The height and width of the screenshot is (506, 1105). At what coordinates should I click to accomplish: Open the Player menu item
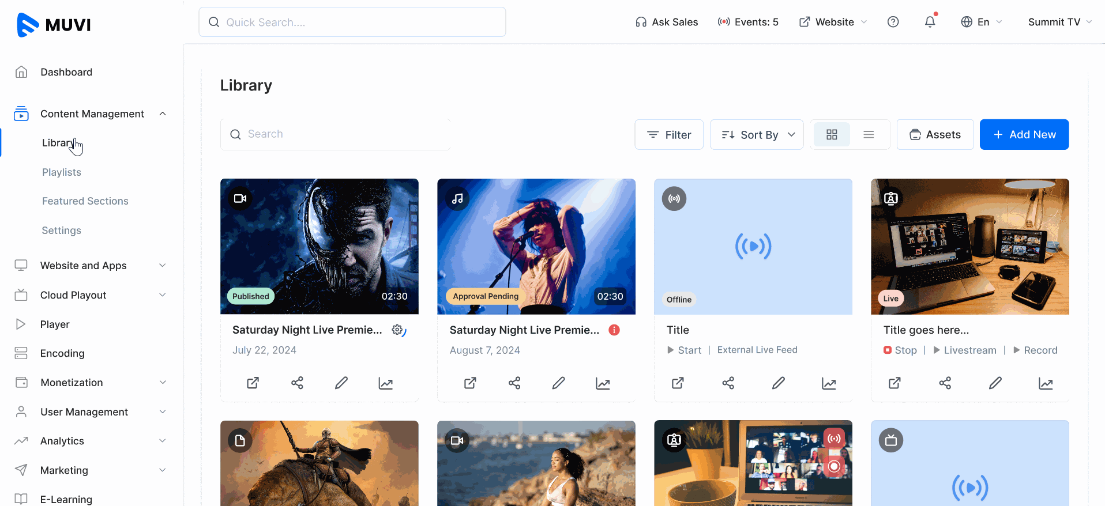pos(55,324)
